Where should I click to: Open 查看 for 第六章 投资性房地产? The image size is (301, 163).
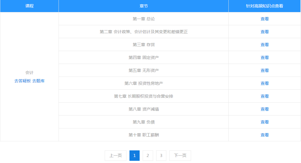264,83
